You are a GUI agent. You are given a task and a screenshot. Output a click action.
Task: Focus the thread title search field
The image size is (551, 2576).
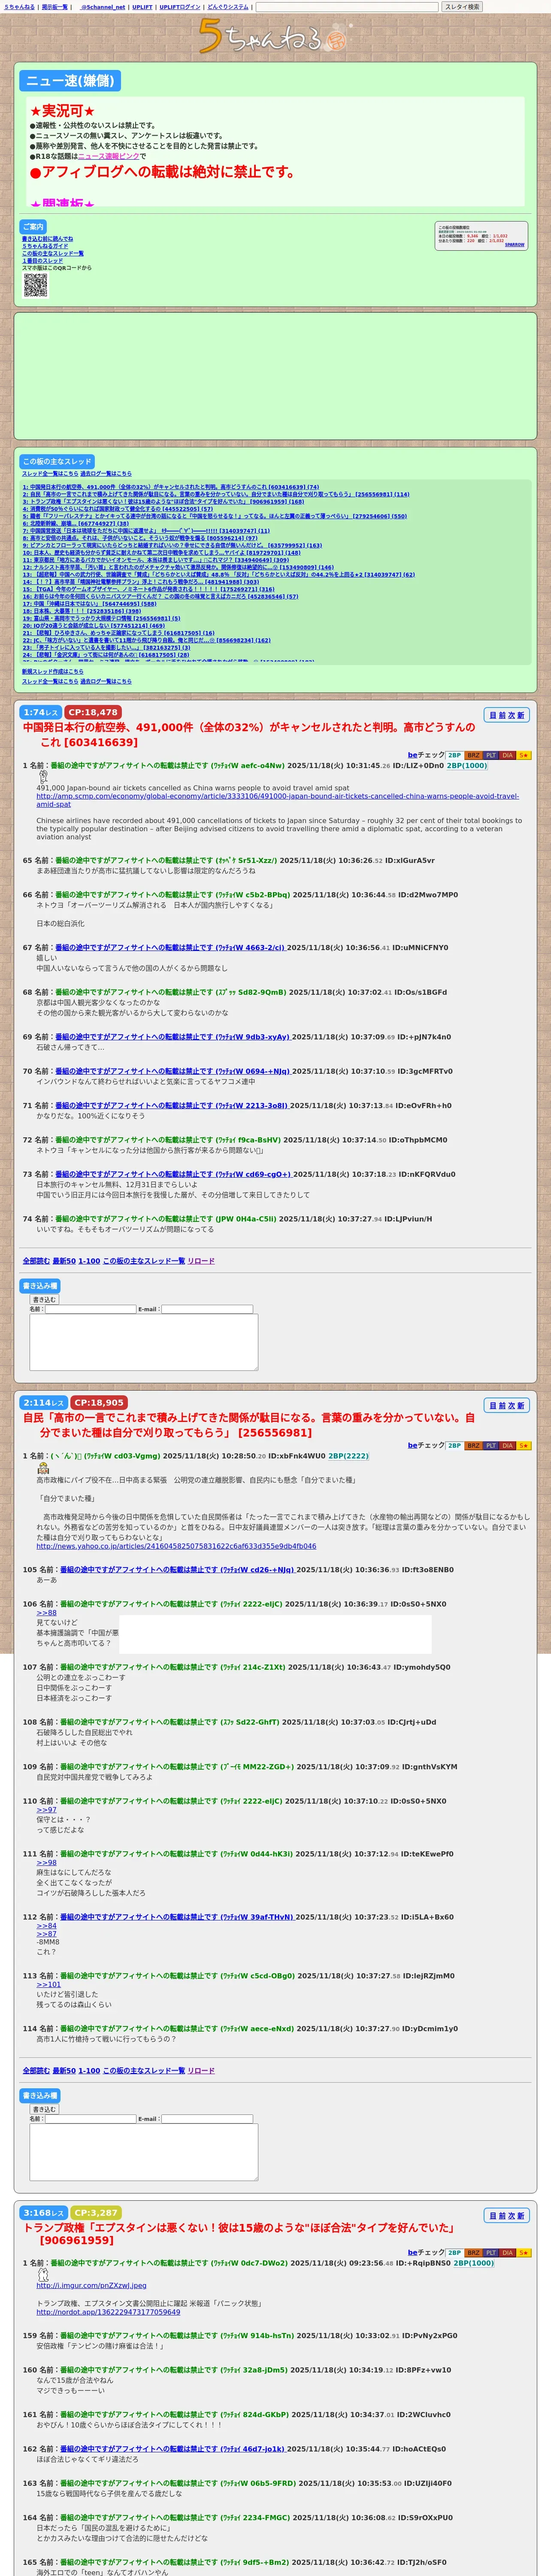pyautogui.click(x=348, y=7)
